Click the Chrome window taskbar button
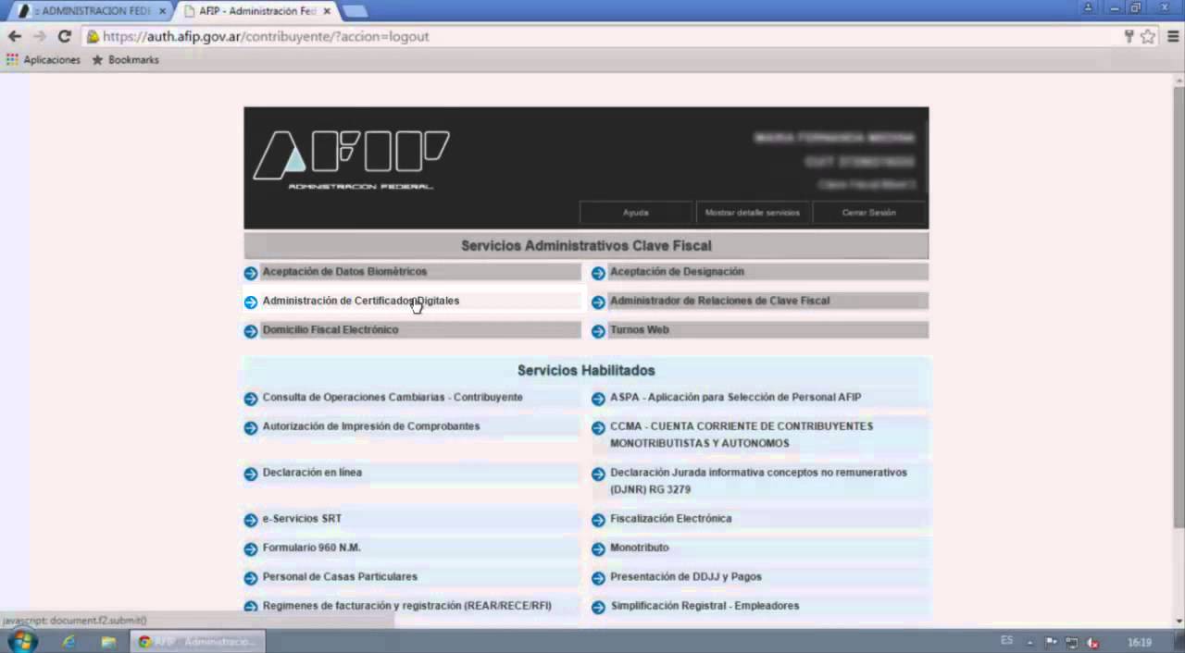 [197, 641]
